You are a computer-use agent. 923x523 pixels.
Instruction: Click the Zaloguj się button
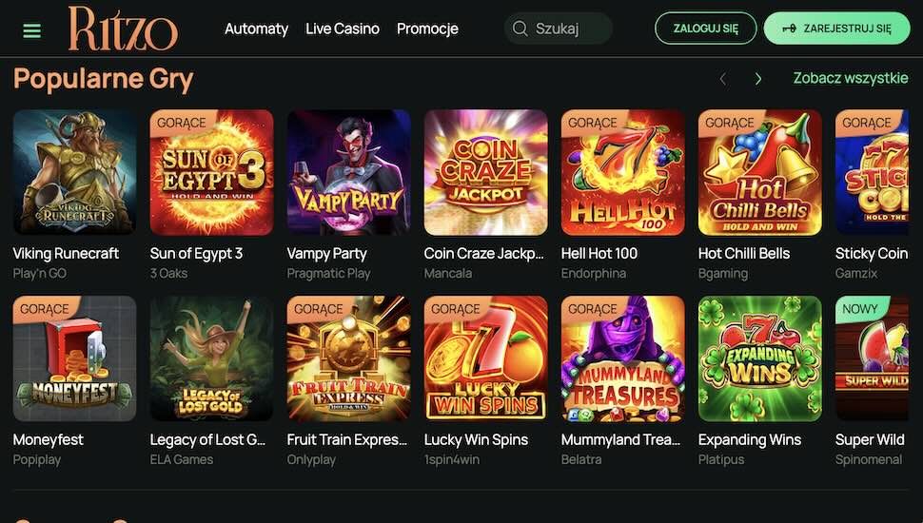point(705,29)
